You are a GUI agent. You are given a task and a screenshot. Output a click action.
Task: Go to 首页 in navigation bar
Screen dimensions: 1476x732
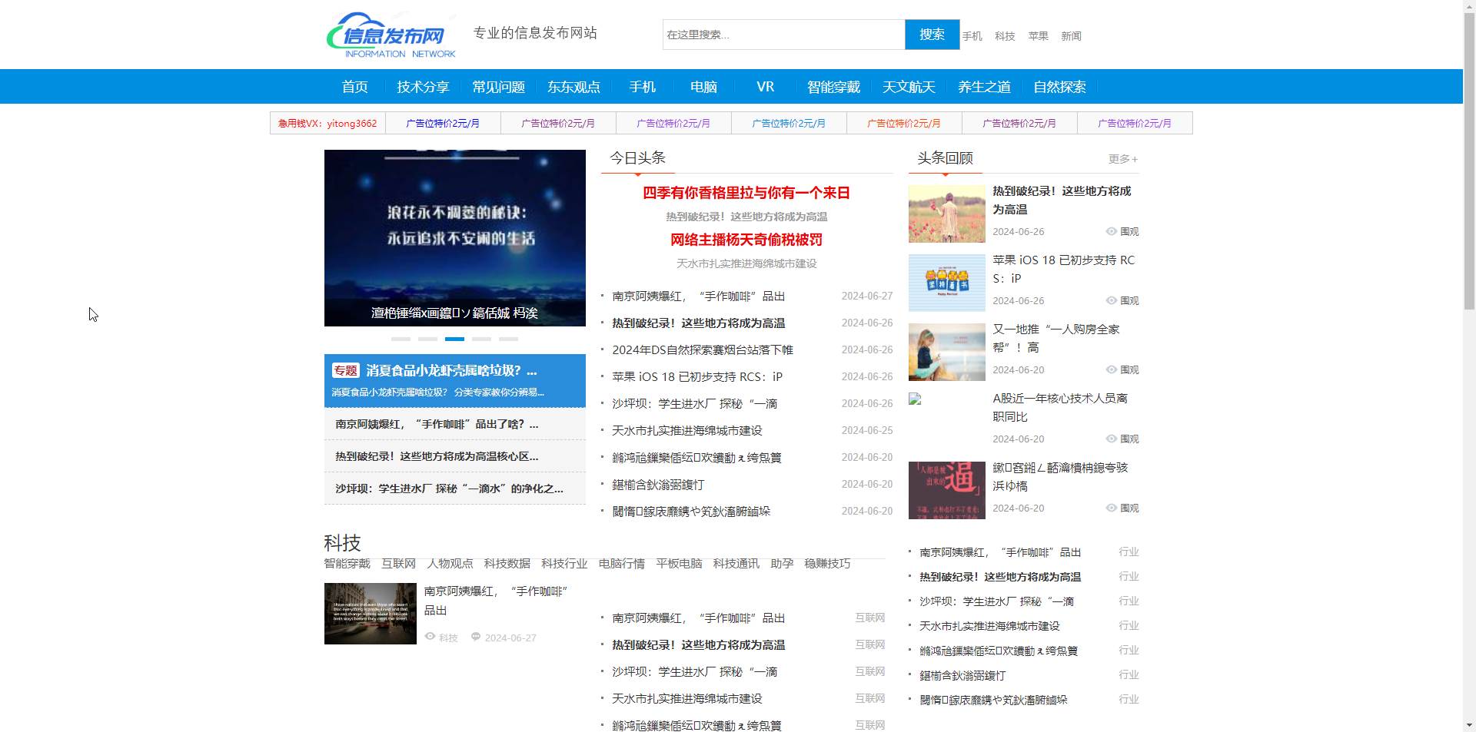[354, 87]
